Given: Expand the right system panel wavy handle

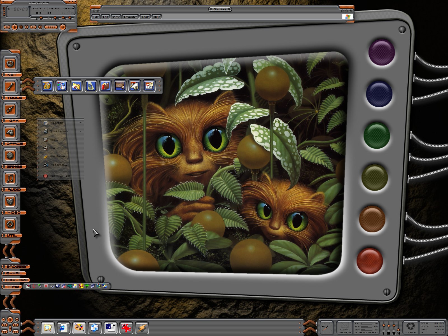Looking at the screenshot, I should click(310, 326).
